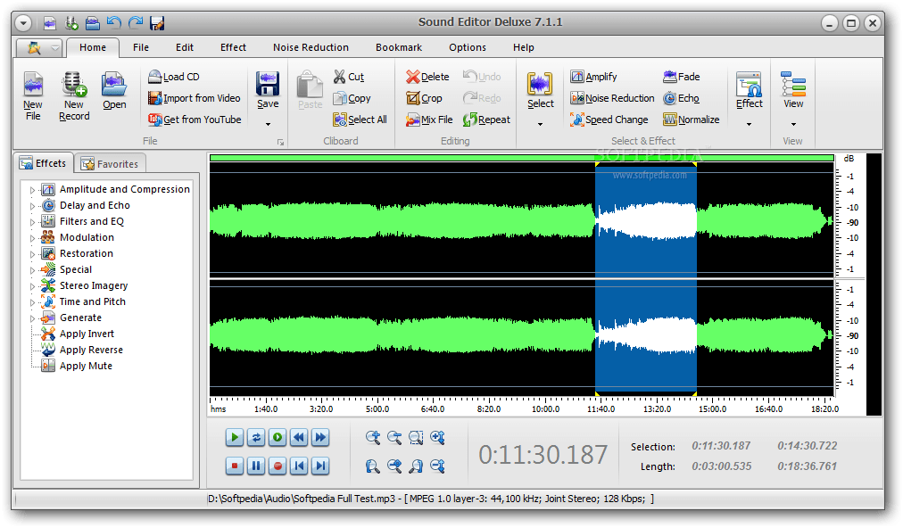Expand Filters and EQ category
The height and width of the screenshot is (528, 903).
[x=32, y=222]
